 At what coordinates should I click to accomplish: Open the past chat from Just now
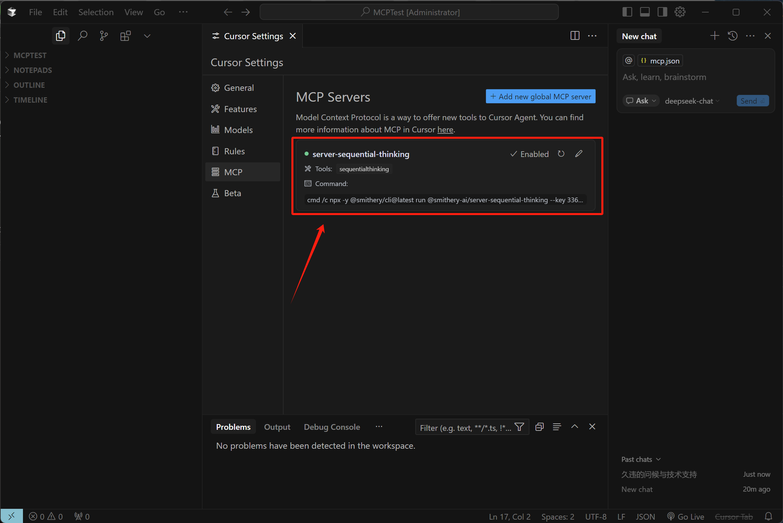point(696,474)
